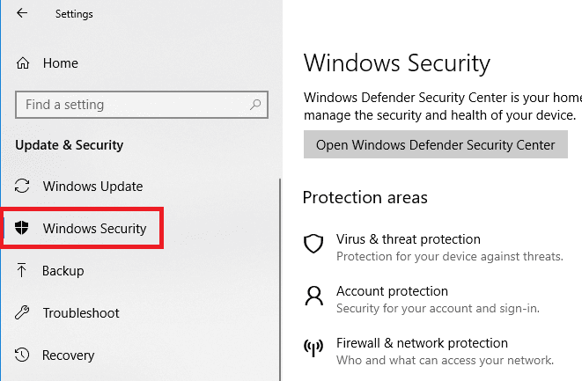Screen dimensions: 582x381
Task: Click the Virus & threat protection shield icon
Action: click(313, 244)
